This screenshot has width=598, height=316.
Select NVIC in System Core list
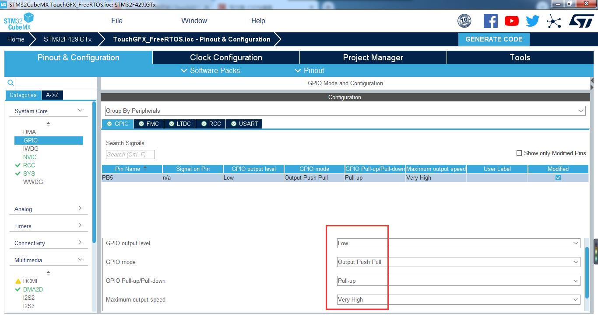pos(30,157)
